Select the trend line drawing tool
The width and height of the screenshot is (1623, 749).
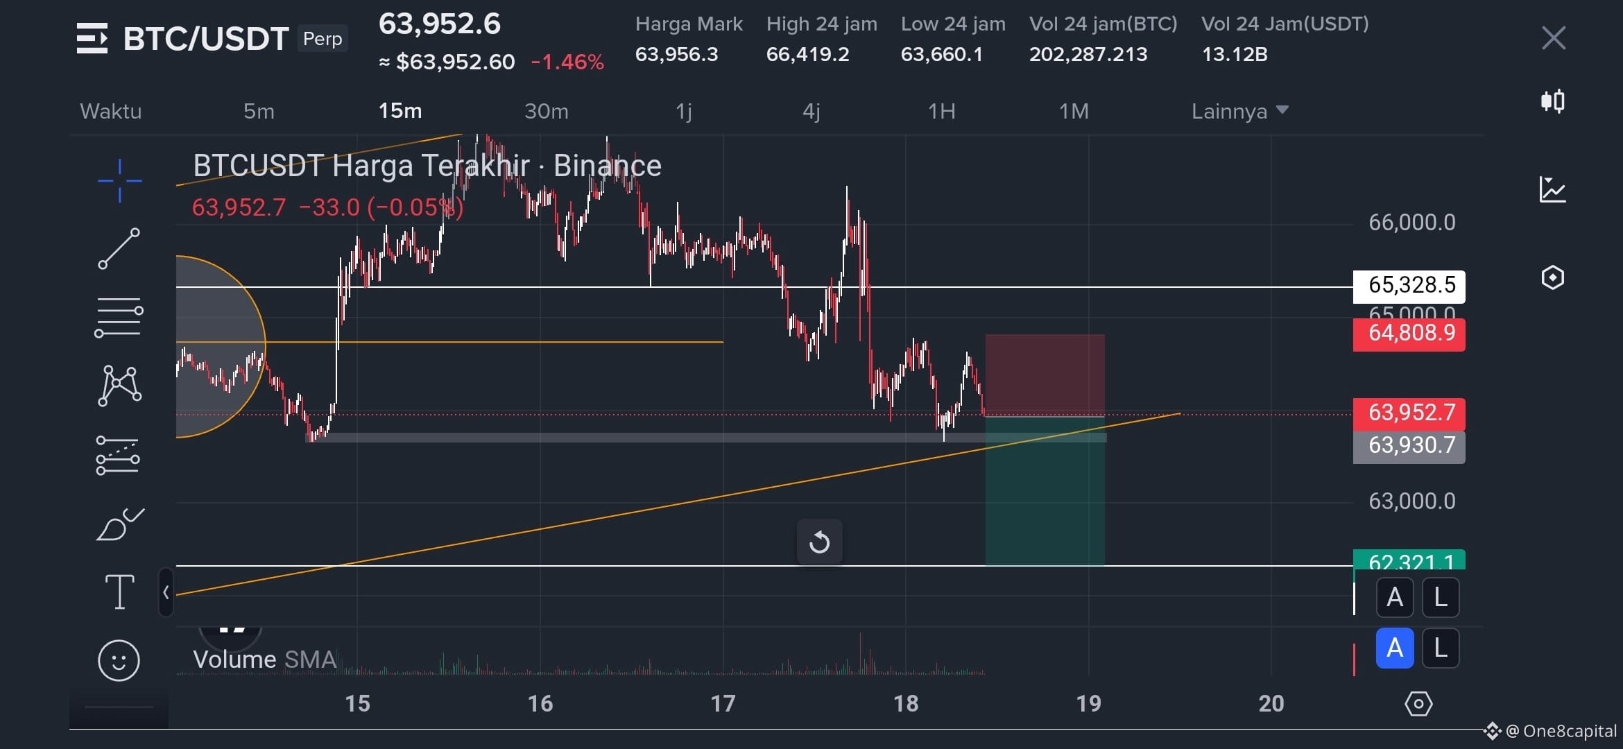[119, 248]
